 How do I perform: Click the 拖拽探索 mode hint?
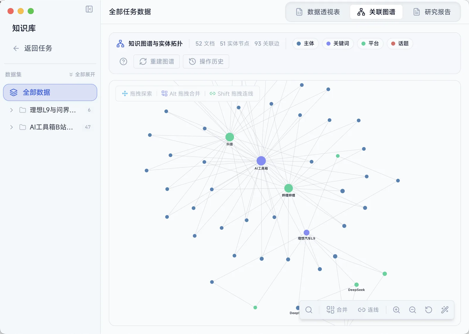click(x=137, y=93)
